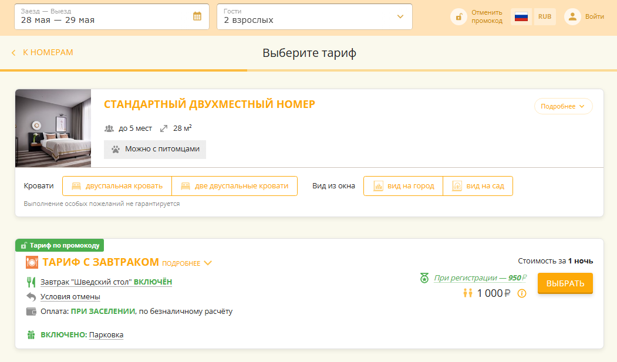Screen dimensions: 617x362
Task: Click the Оплата: ПРИ ЗАСЕЛЕНИИ payment text
Action: 137,312
